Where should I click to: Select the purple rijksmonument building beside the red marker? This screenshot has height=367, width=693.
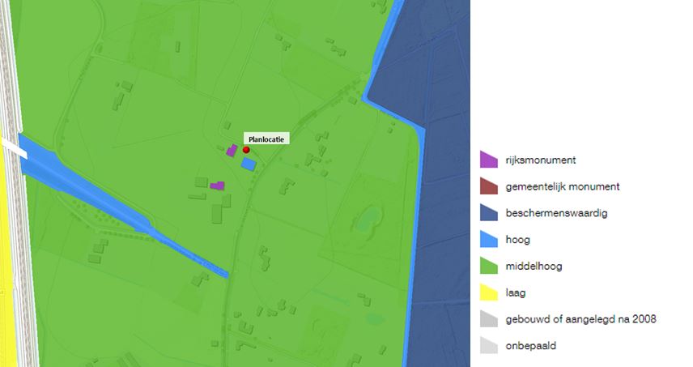click(x=232, y=151)
